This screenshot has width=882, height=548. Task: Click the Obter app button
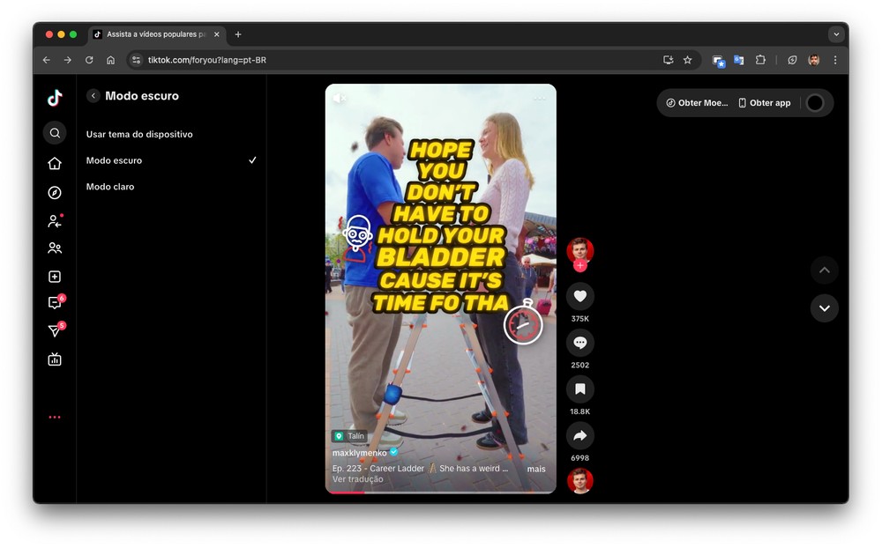[764, 103]
